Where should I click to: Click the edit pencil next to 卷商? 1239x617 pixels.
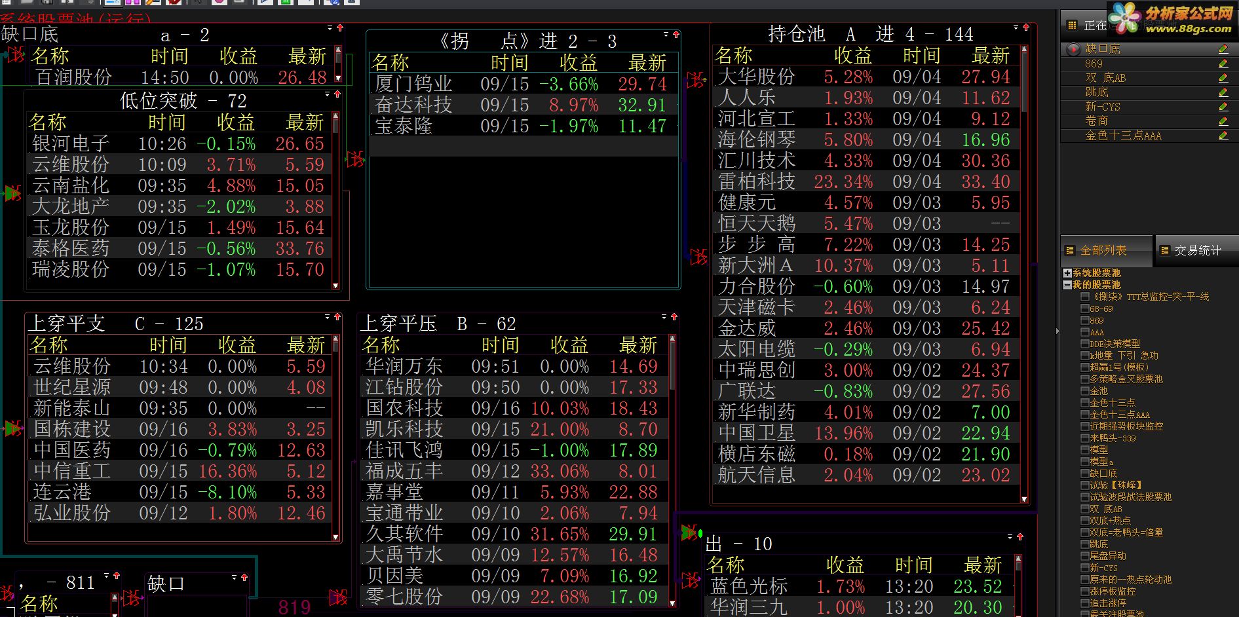click(1223, 121)
